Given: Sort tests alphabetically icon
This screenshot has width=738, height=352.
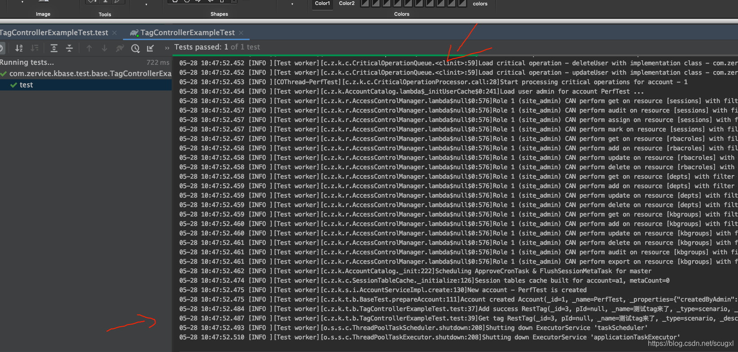Looking at the screenshot, I should tap(19, 48).
